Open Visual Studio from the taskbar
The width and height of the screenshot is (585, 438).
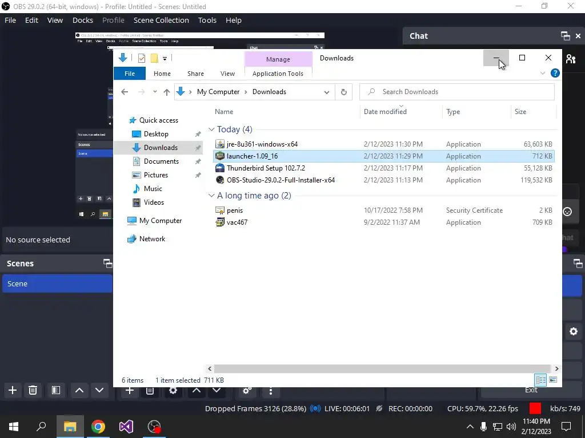pos(126,427)
